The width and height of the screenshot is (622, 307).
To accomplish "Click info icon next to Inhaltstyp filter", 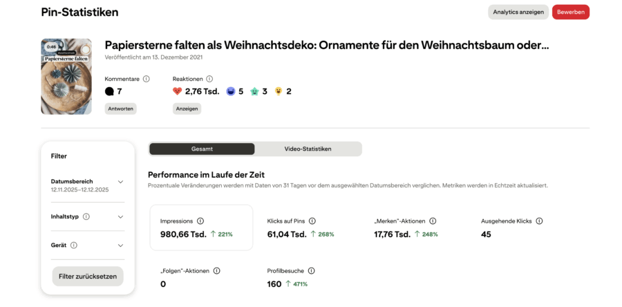I will [86, 216].
